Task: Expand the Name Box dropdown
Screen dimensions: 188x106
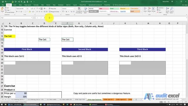Action: click(32, 18)
